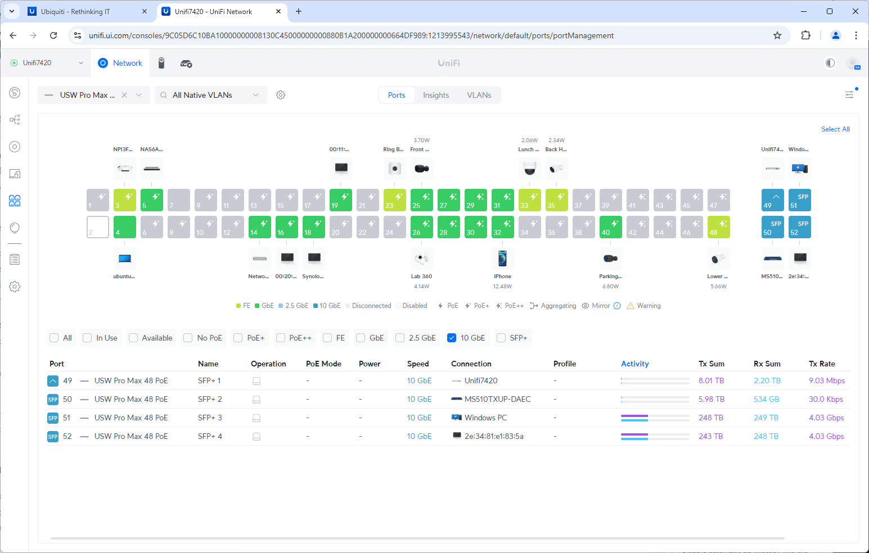
Task: Switch to the Ports tab
Action: coord(397,95)
